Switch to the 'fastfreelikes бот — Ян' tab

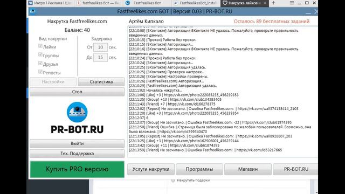pos(99,3)
